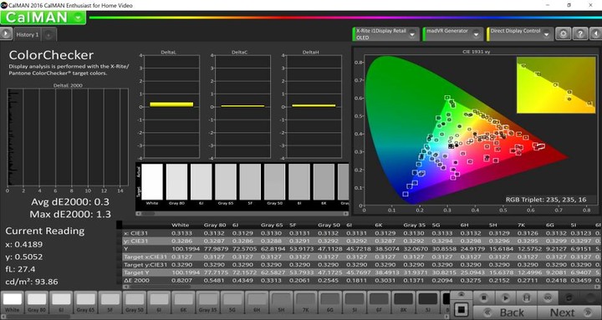Click the play arrow beside History tab

6,34
